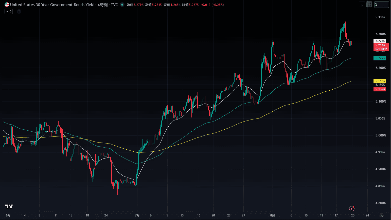Click the yellow 5.160% moving average label
Image resolution: width=391 pixels, height=220 pixels.
[x=380, y=81]
